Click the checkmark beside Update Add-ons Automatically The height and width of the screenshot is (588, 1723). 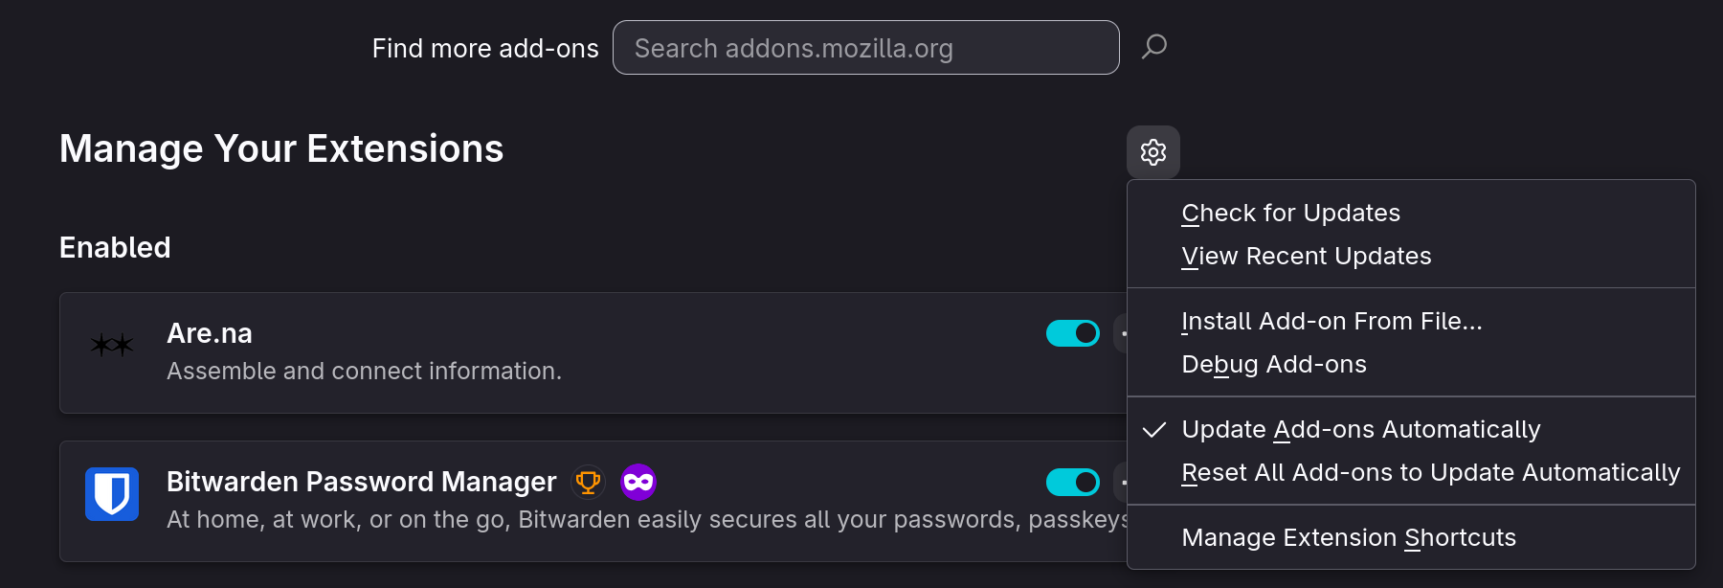click(1155, 430)
